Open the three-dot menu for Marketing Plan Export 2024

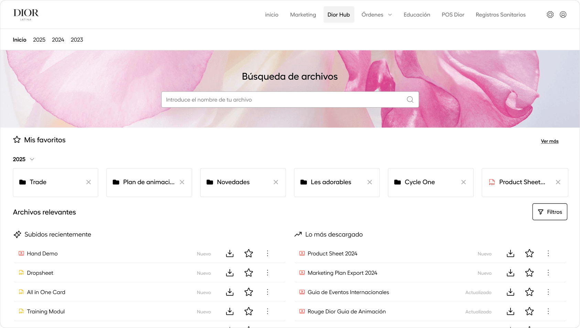click(548, 273)
